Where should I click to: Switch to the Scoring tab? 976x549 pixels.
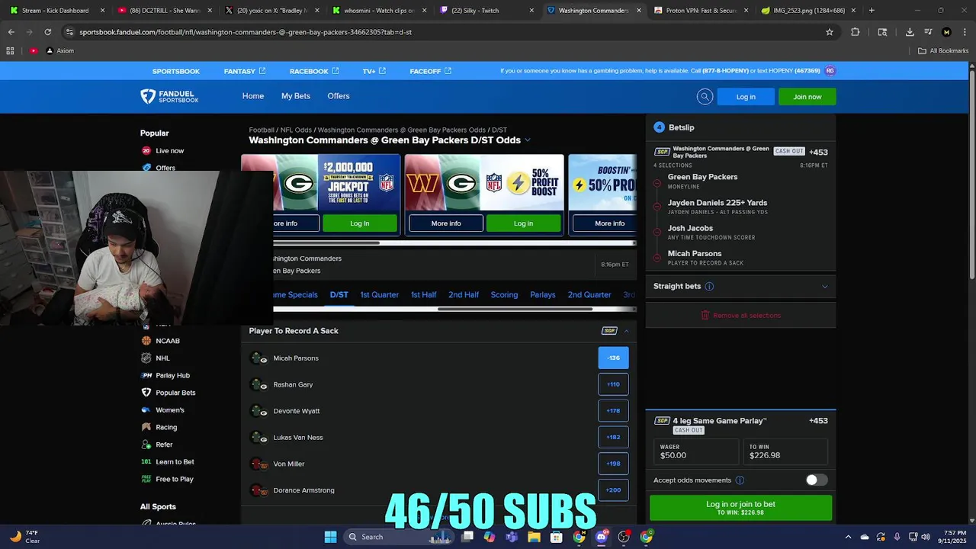pyautogui.click(x=504, y=295)
